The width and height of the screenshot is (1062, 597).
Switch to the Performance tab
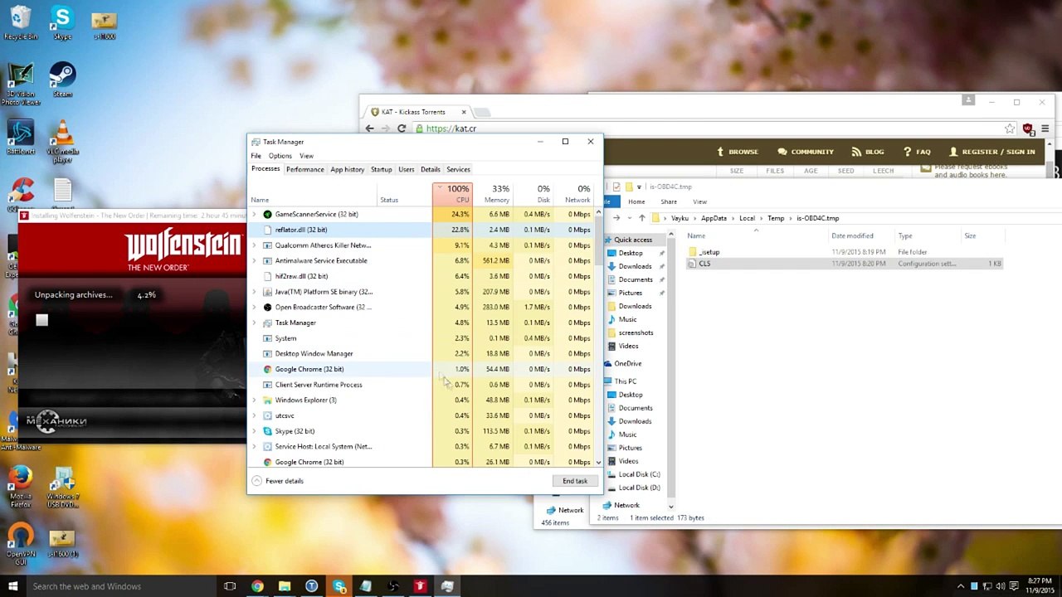[304, 169]
